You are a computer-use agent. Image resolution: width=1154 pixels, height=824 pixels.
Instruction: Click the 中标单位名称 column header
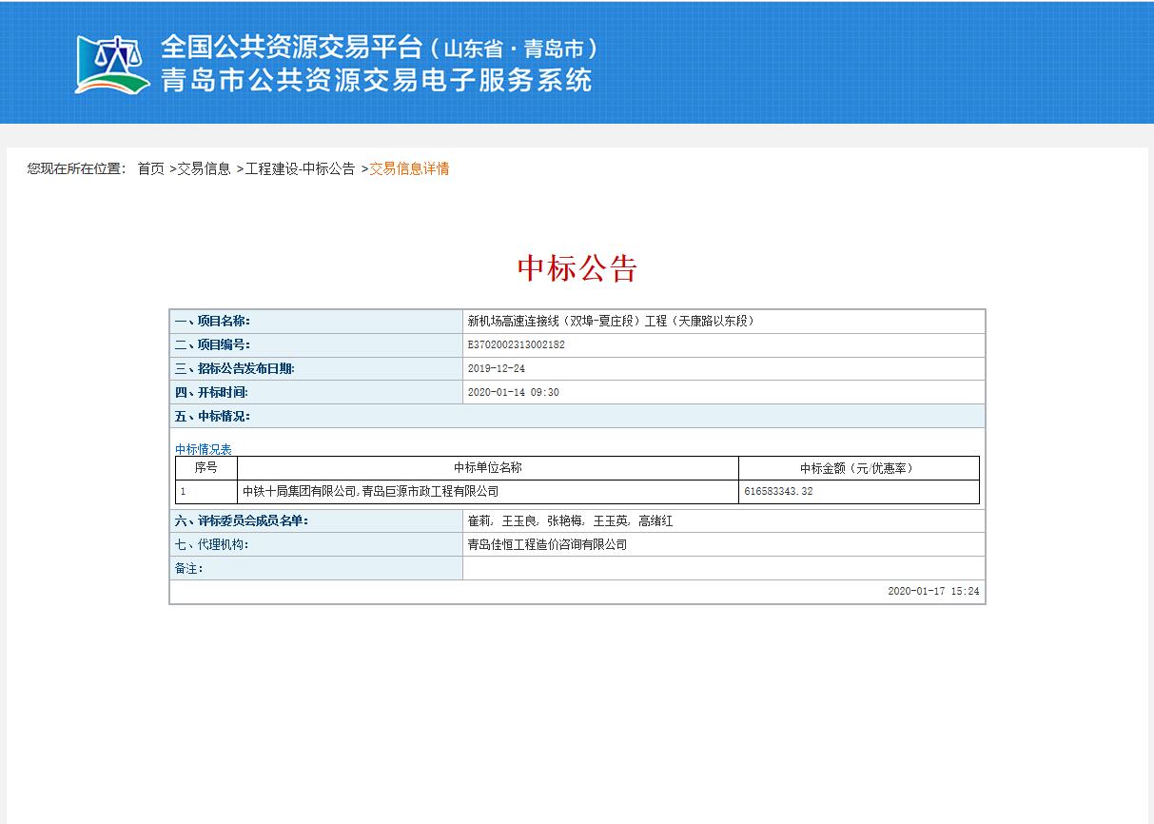(487, 468)
